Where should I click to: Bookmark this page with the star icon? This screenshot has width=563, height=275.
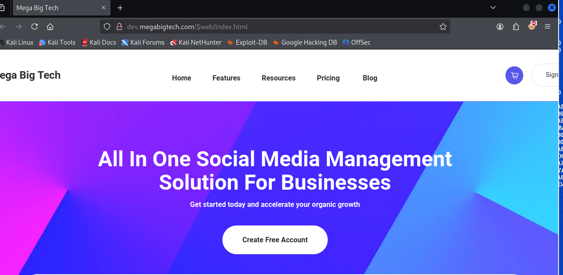pyautogui.click(x=443, y=27)
